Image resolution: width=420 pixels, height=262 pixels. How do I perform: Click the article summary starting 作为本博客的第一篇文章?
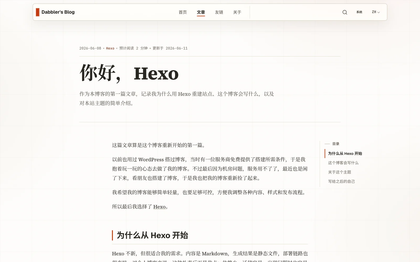tap(177, 99)
